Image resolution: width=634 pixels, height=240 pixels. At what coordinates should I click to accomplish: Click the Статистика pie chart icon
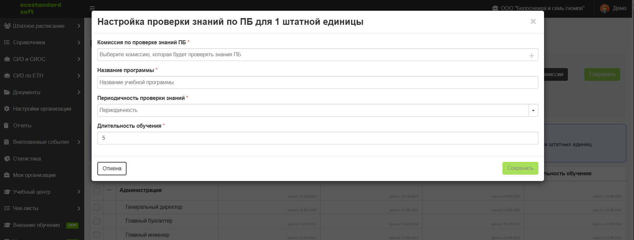[x=7, y=159]
